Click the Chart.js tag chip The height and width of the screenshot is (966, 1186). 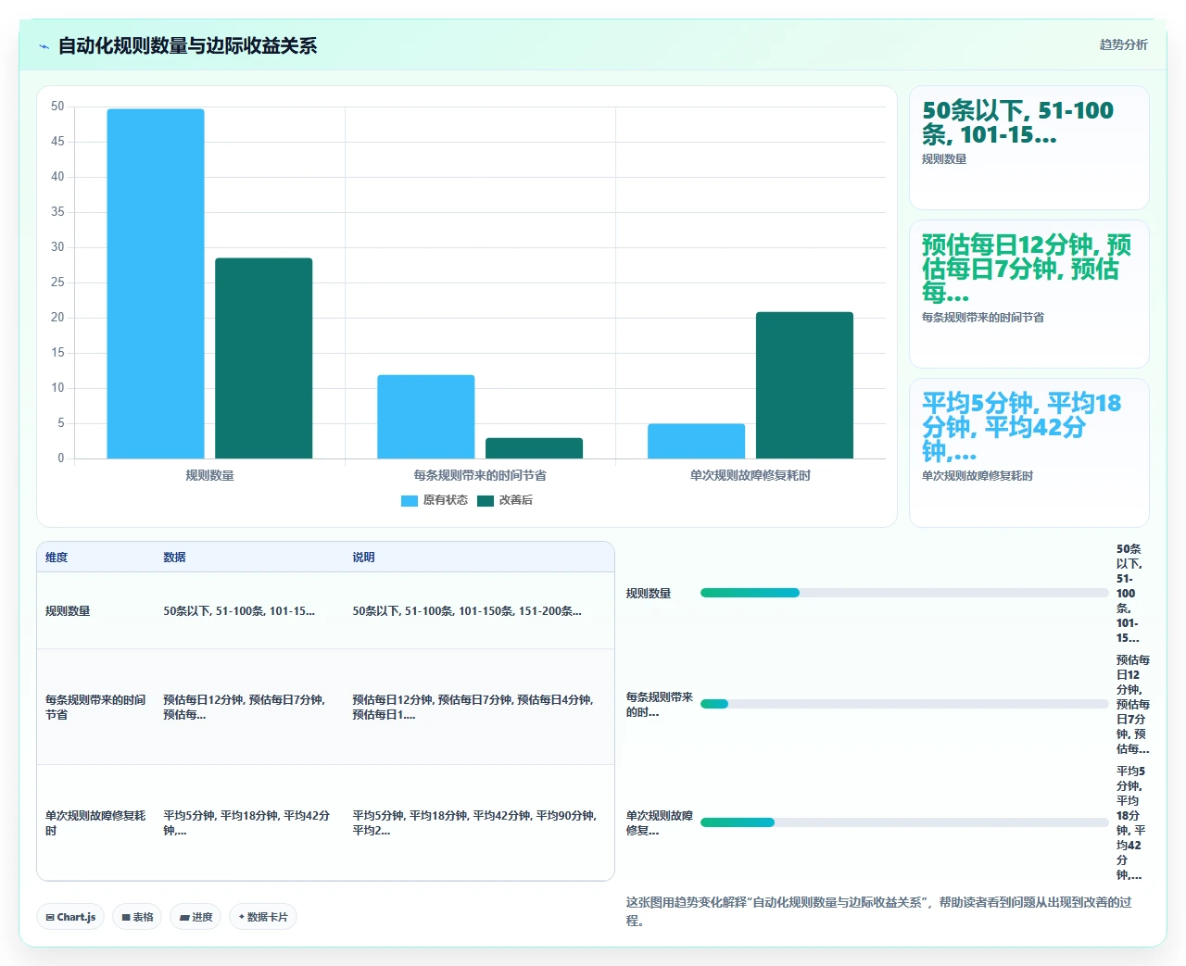click(70, 917)
